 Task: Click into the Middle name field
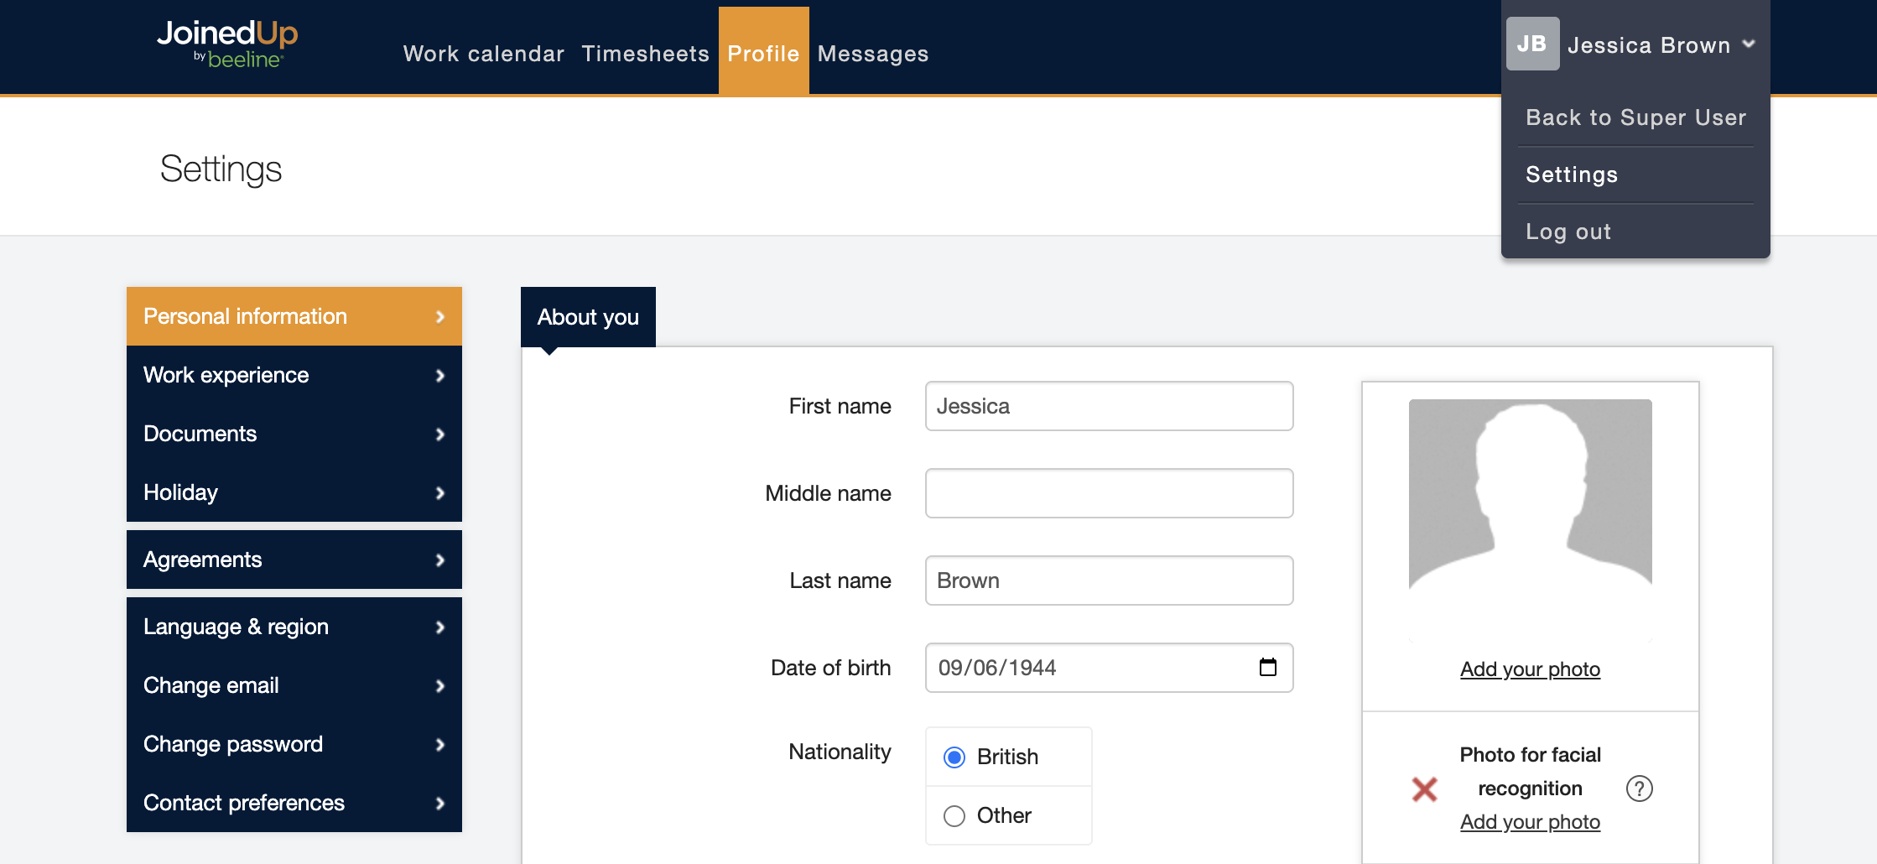1109,493
